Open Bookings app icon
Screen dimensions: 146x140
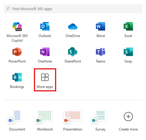coord(17,77)
